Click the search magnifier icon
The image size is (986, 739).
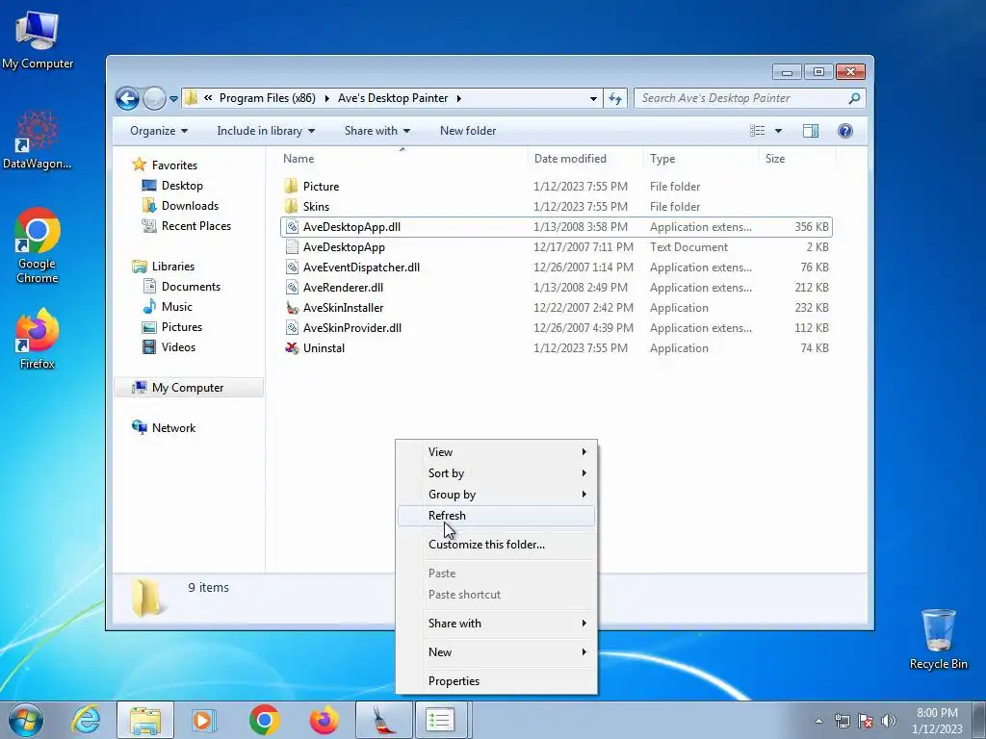tap(853, 98)
